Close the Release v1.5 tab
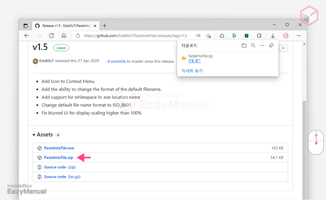 pos(95,26)
